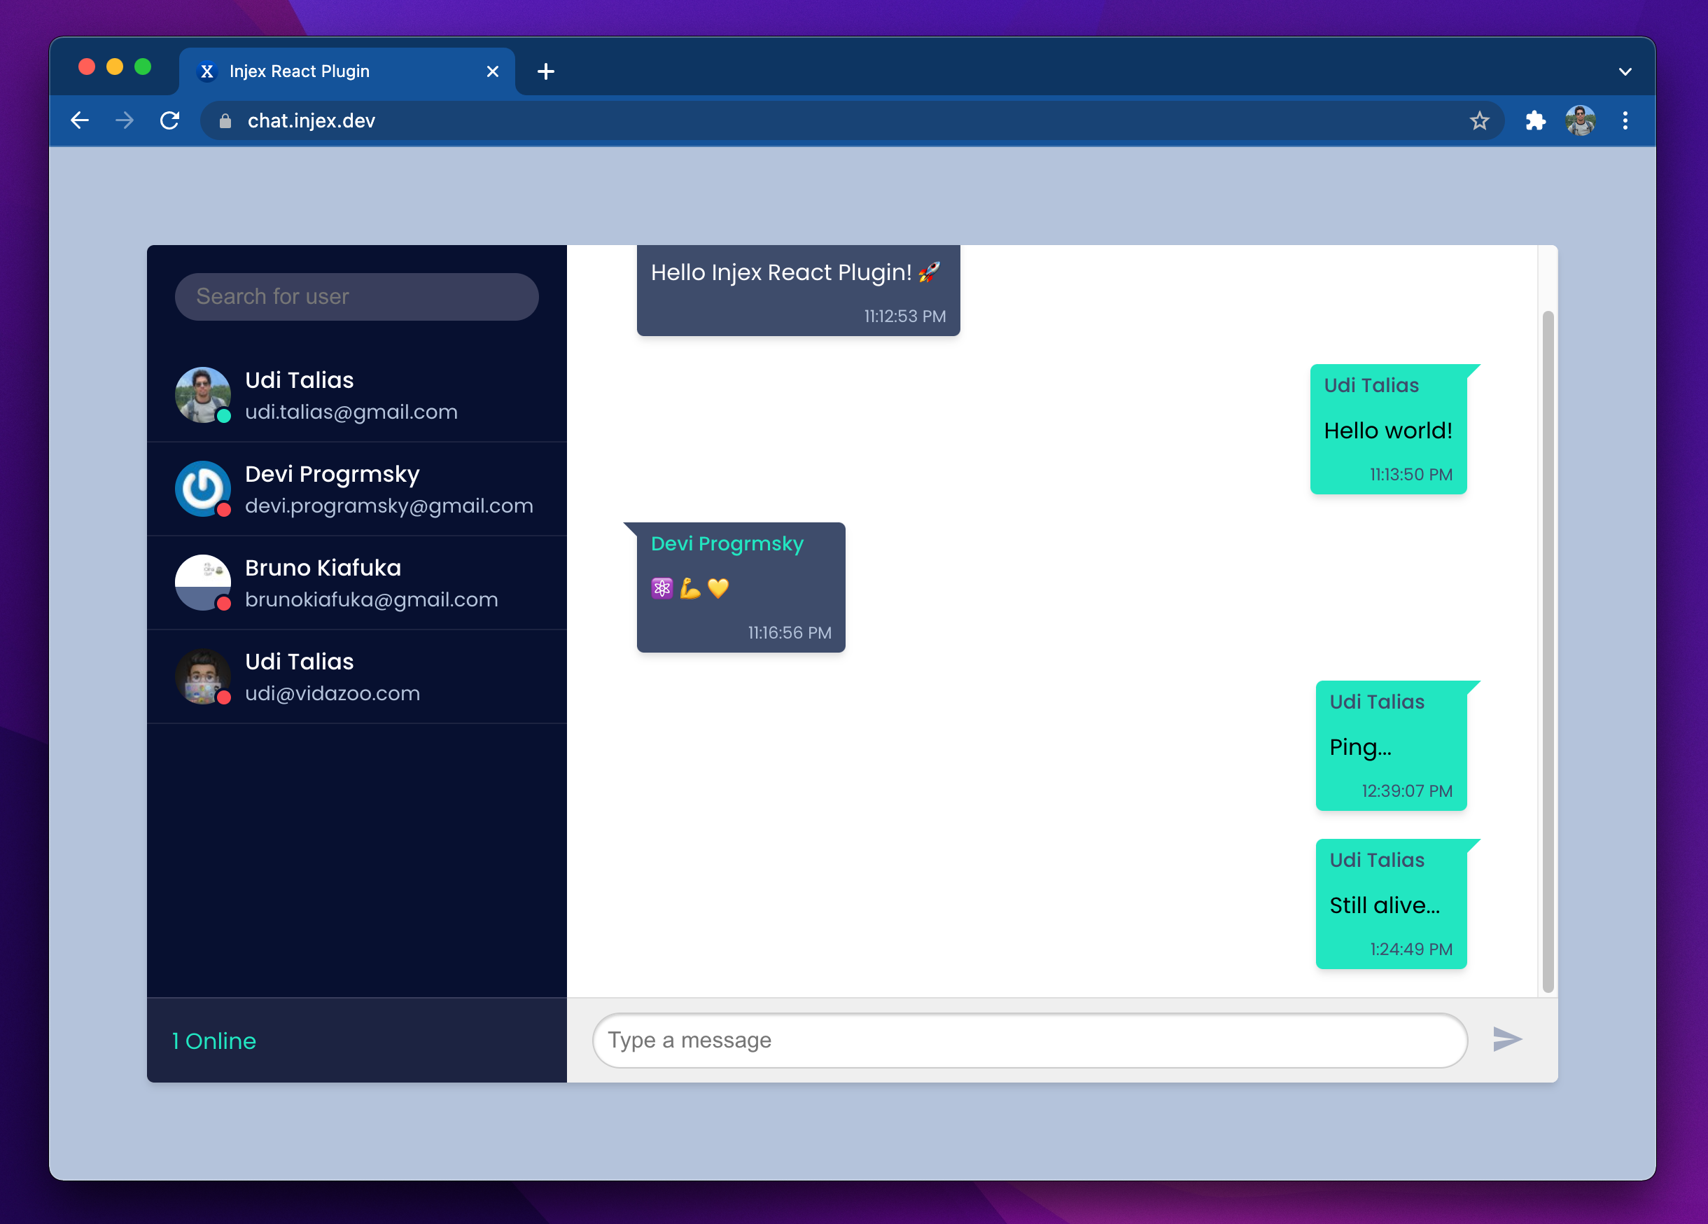This screenshot has width=1708, height=1224.
Task: Reload the chat.injex.dev page
Action: pos(170,120)
